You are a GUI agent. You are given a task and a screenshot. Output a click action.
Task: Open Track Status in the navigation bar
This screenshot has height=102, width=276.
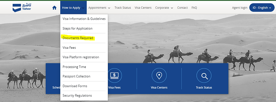pyautogui.click(x=123, y=8)
